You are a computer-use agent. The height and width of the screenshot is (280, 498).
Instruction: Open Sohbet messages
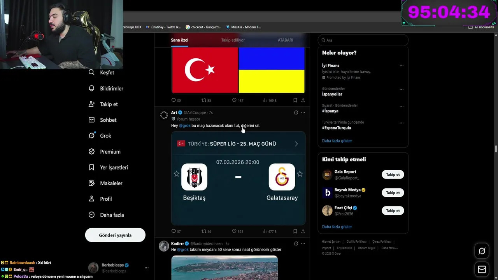tap(102, 120)
